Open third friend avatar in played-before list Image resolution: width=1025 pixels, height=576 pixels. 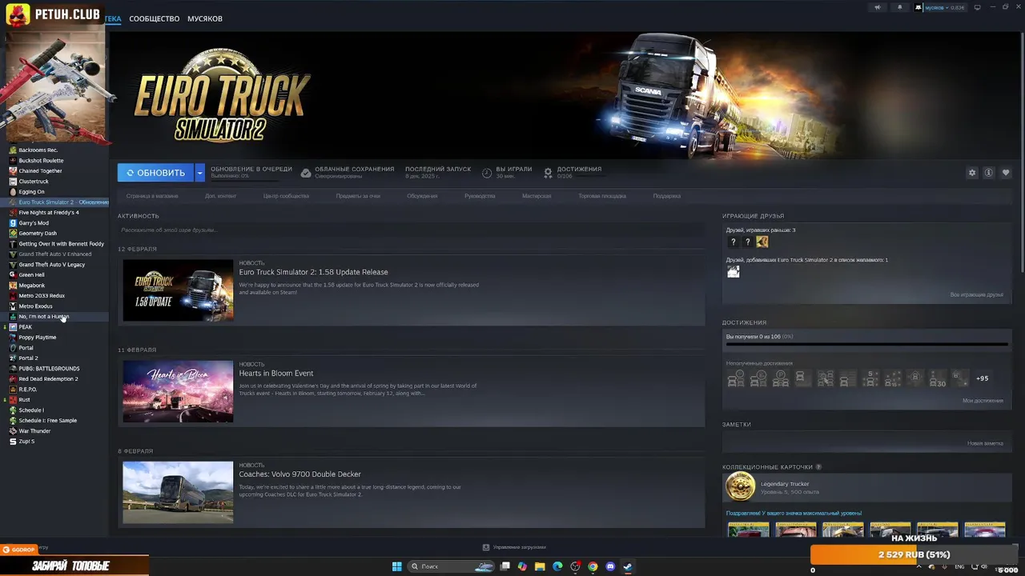762,242
